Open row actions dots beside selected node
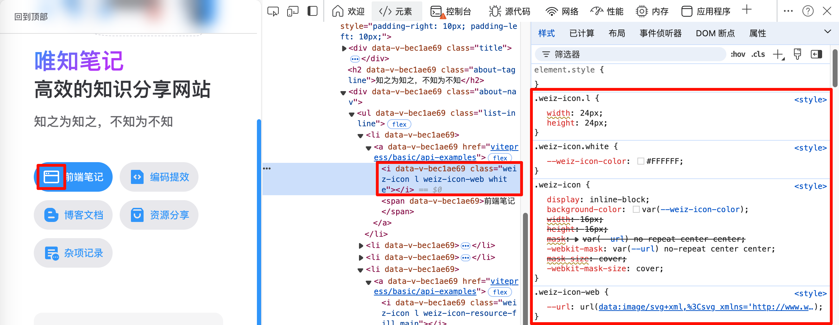 point(267,168)
